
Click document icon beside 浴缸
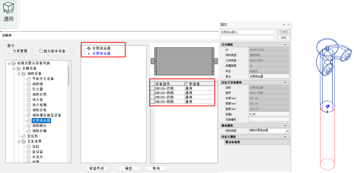[28, 147]
